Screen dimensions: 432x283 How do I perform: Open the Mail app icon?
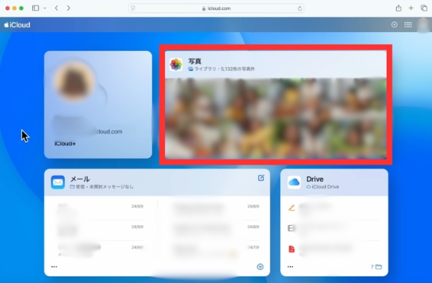click(58, 182)
